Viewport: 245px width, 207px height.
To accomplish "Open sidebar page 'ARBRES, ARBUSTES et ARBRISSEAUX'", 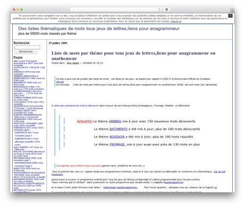I will click(29, 78).
